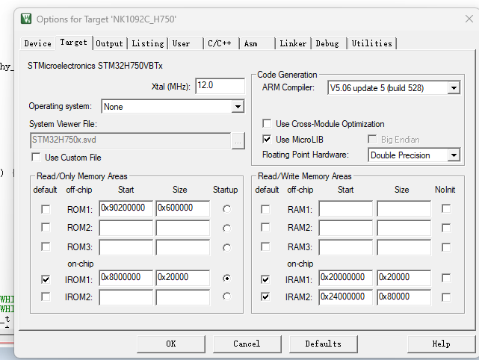Check the RAM2 default checkbox
Image resolution: width=479 pixels, height=360 pixels.
[265, 228]
